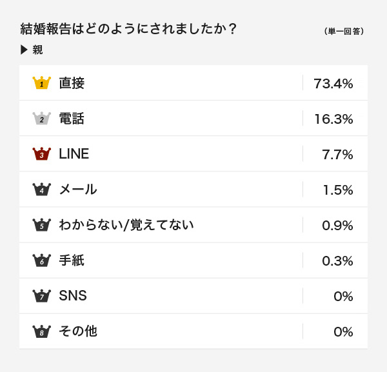Click the gold rank 1 crown icon
This screenshot has width=387, height=372.
42,83
